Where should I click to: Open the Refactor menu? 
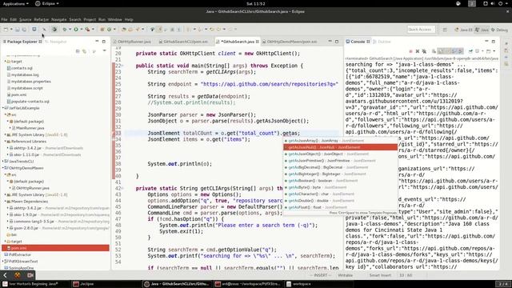pos(41,19)
